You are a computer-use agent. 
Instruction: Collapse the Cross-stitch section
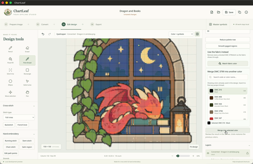(x=34, y=106)
